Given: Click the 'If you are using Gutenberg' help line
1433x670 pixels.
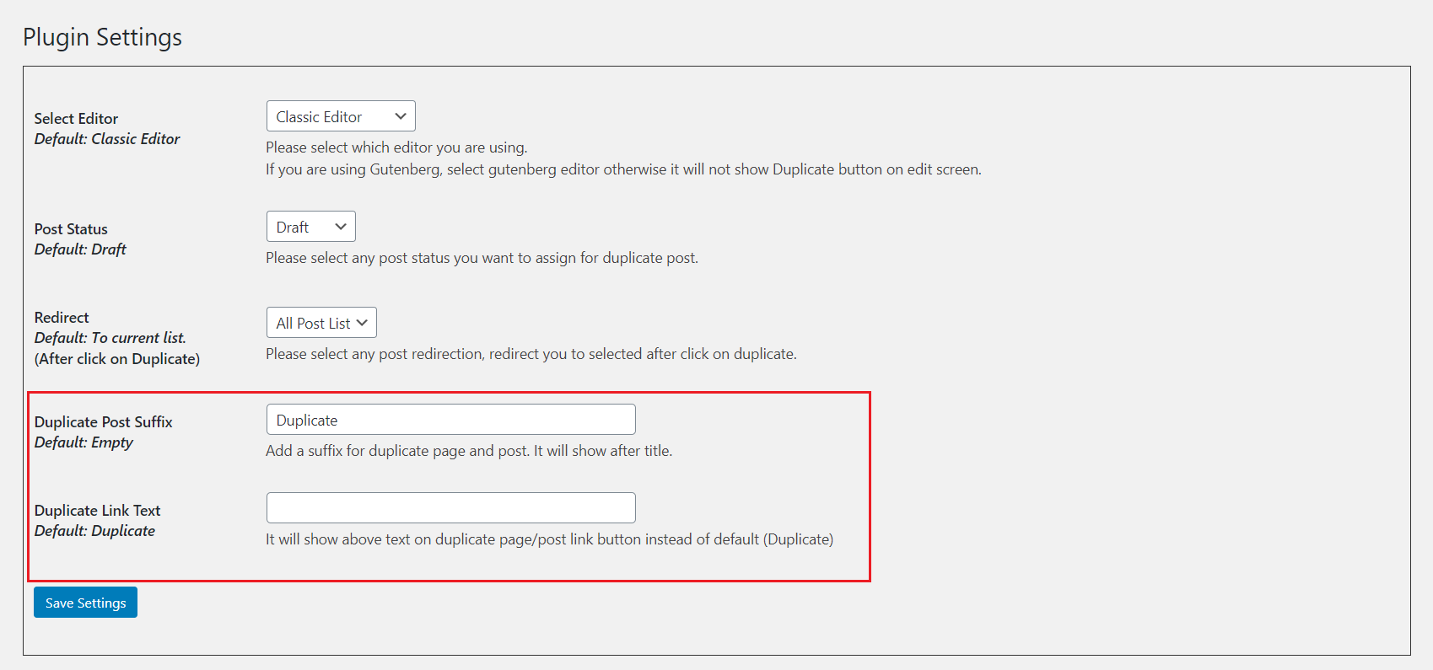Looking at the screenshot, I should 623,169.
